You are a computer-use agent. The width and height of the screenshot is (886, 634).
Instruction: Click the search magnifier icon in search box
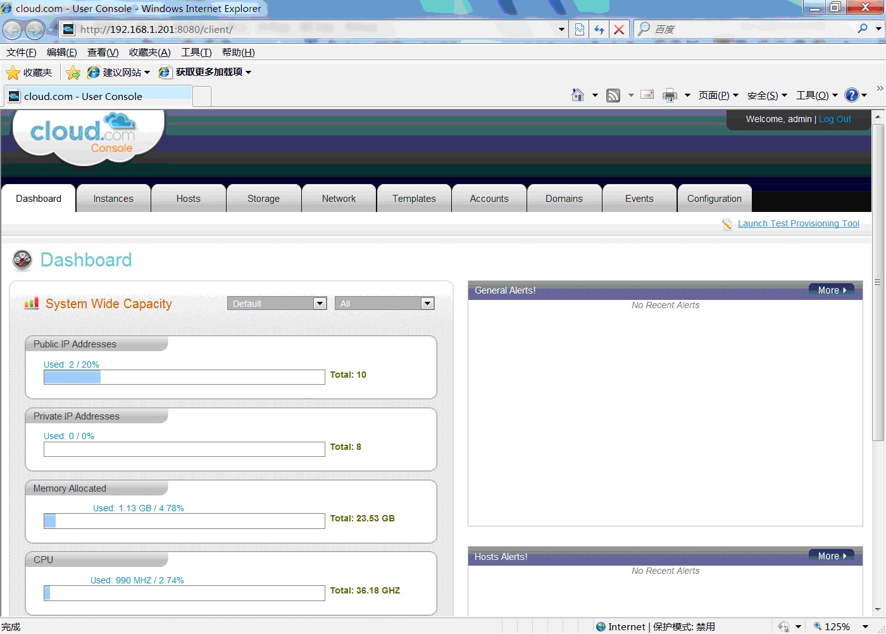[863, 28]
